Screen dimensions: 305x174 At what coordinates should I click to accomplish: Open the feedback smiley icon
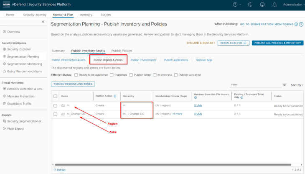click(262, 4)
